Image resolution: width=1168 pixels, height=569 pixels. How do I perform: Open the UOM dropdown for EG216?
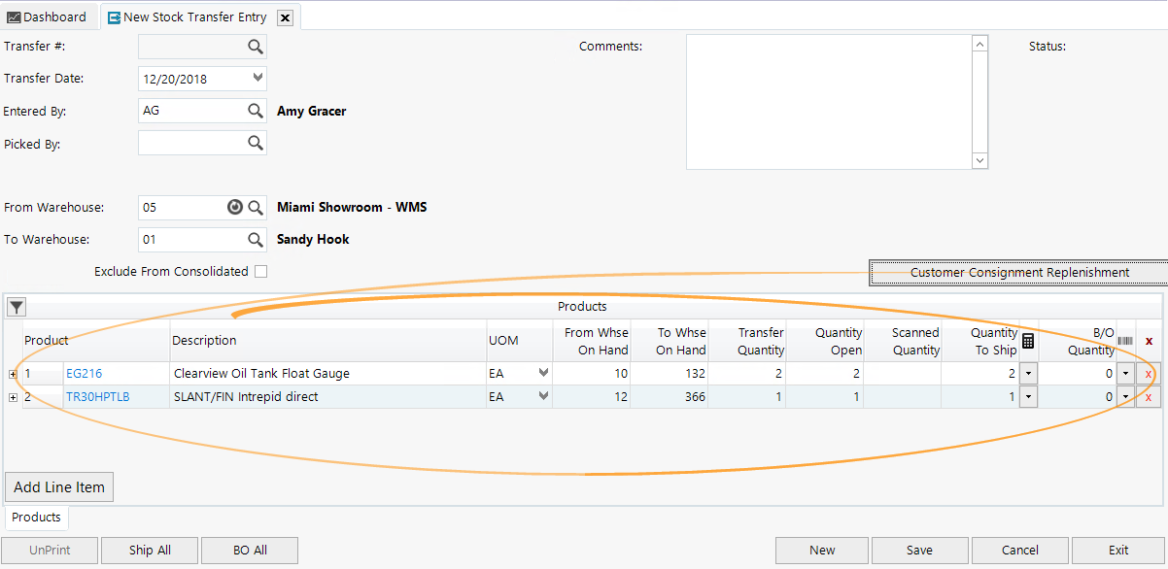click(542, 373)
